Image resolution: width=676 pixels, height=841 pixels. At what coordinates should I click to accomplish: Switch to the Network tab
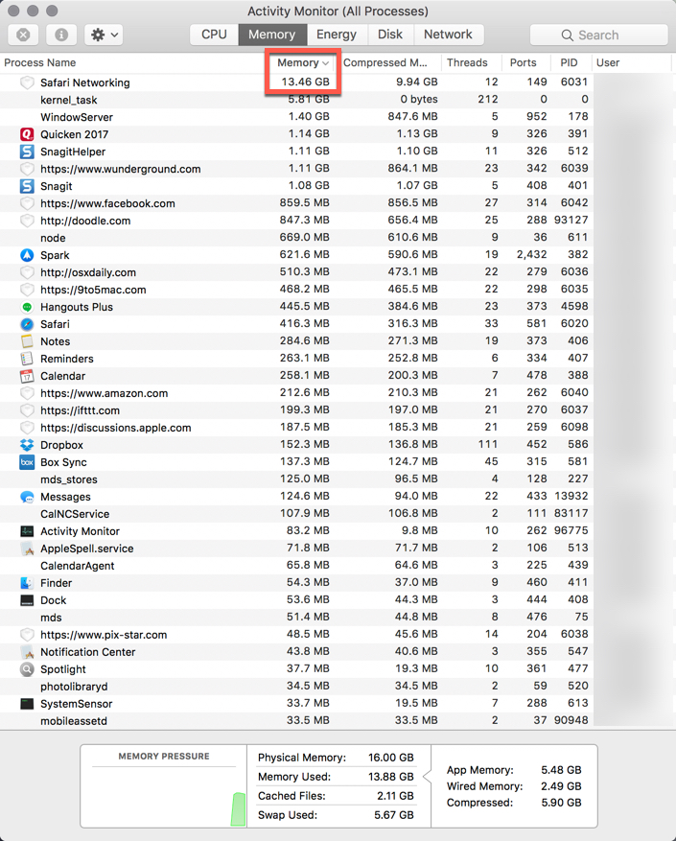pos(448,35)
